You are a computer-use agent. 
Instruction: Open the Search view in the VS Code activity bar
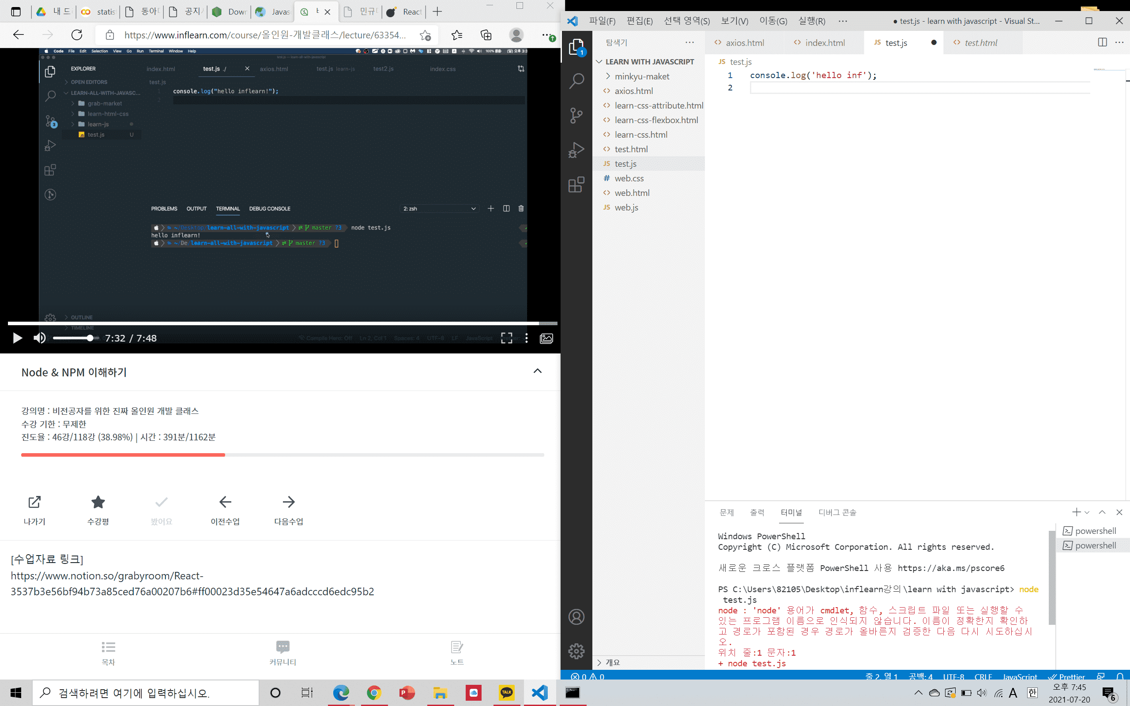[x=576, y=81]
